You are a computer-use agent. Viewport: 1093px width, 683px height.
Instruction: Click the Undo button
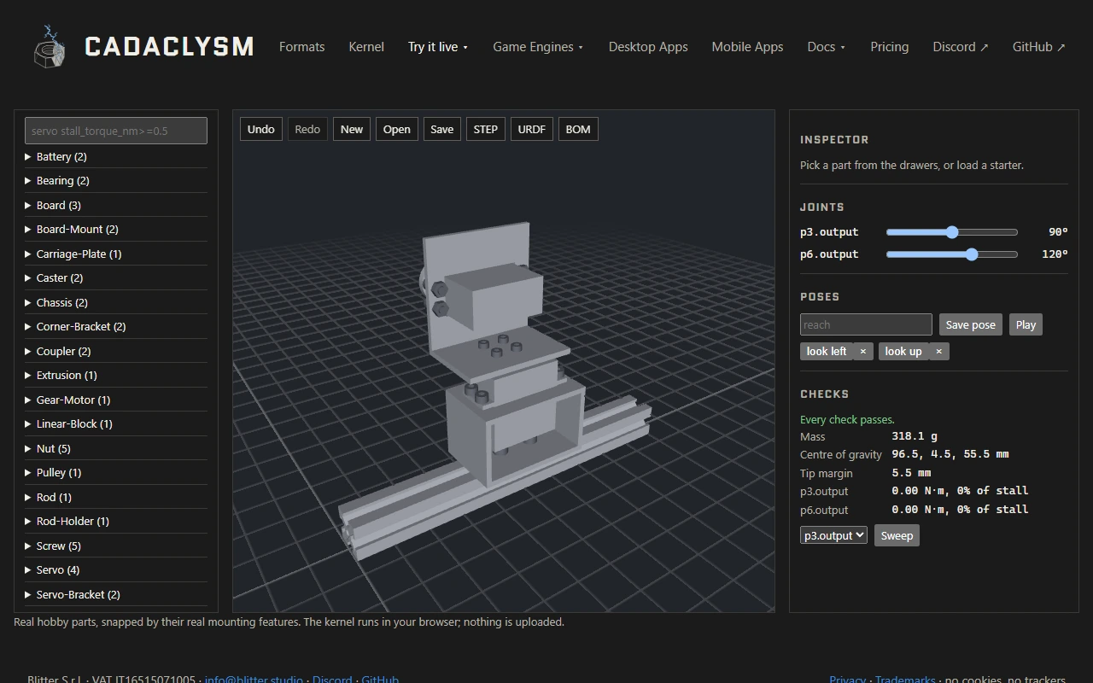[260, 129]
